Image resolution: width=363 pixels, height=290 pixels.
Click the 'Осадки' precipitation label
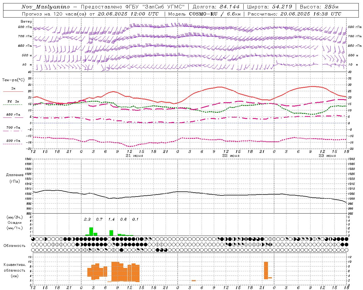(15, 223)
